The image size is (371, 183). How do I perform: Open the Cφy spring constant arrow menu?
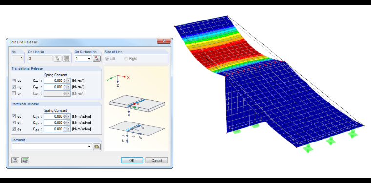tap(69, 122)
